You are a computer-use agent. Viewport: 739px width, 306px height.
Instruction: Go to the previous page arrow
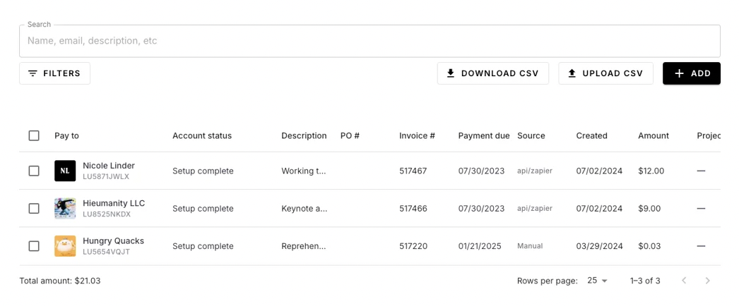684,281
